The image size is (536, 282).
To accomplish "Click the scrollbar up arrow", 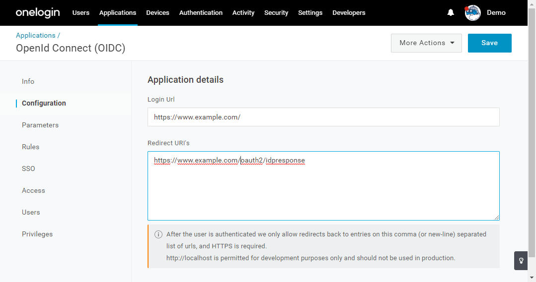I will (532, 3).
